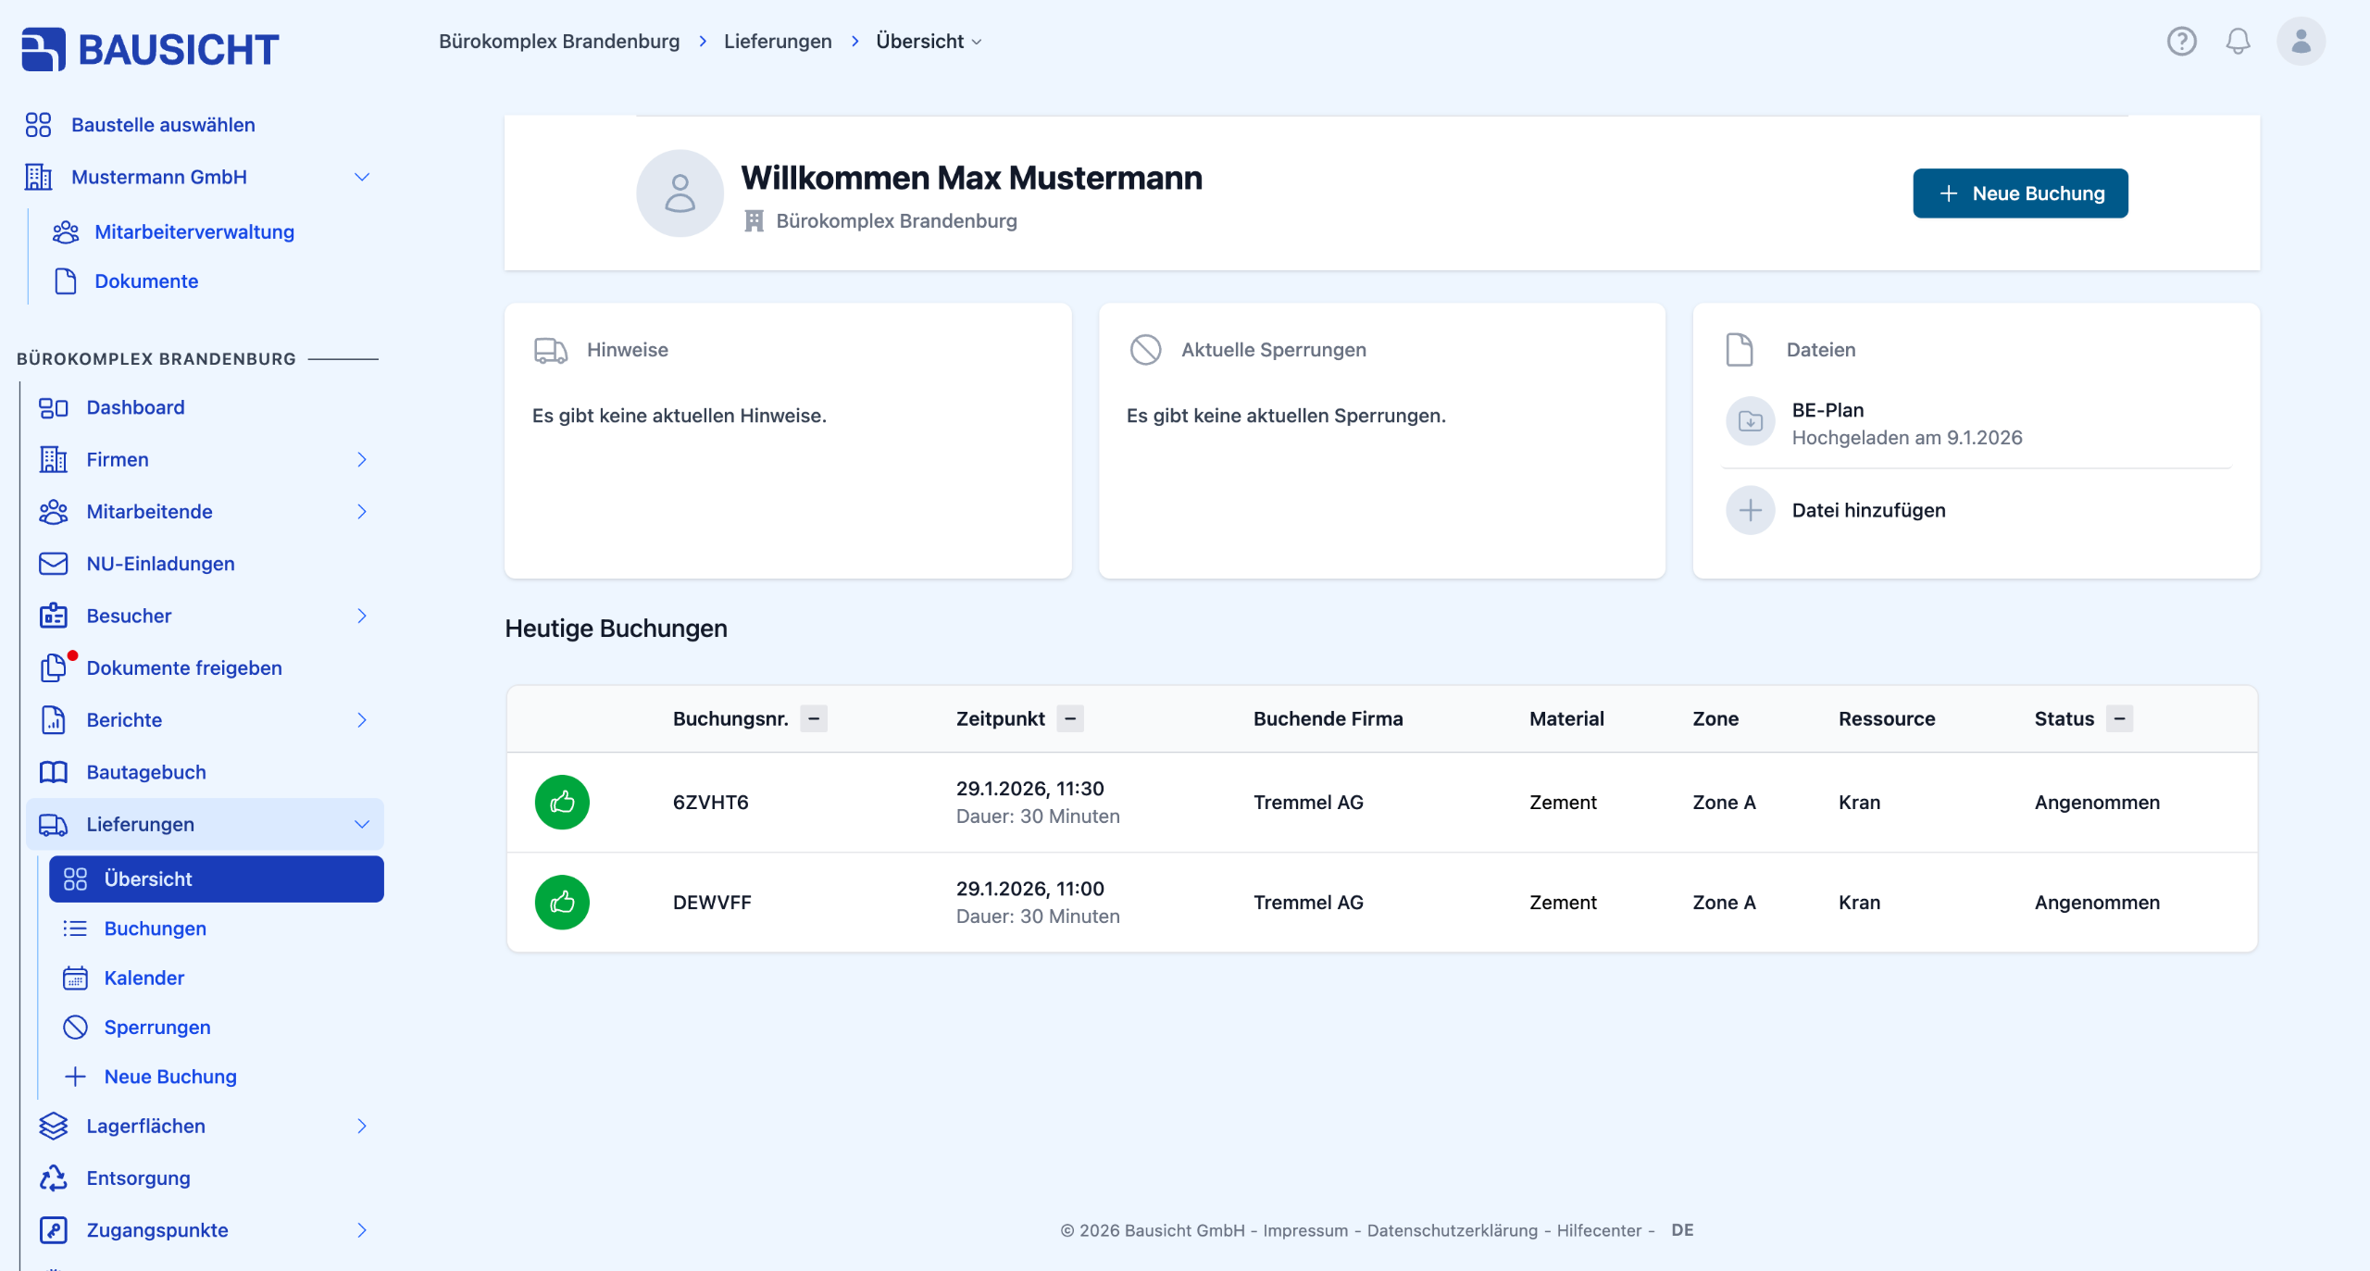This screenshot has height=1271, width=2370.
Task: Click the user profile avatar icon
Action: pyautogui.click(x=2301, y=42)
